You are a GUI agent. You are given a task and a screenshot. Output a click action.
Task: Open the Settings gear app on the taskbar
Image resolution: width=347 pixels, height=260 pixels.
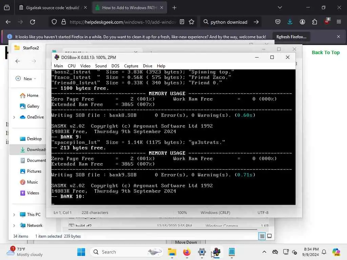pyautogui.click(x=202, y=252)
